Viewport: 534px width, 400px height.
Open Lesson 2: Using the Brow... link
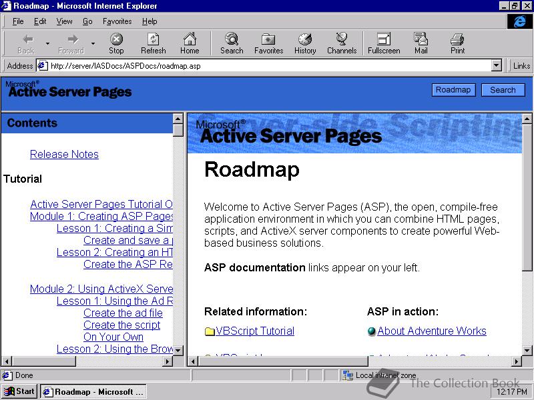pos(115,349)
